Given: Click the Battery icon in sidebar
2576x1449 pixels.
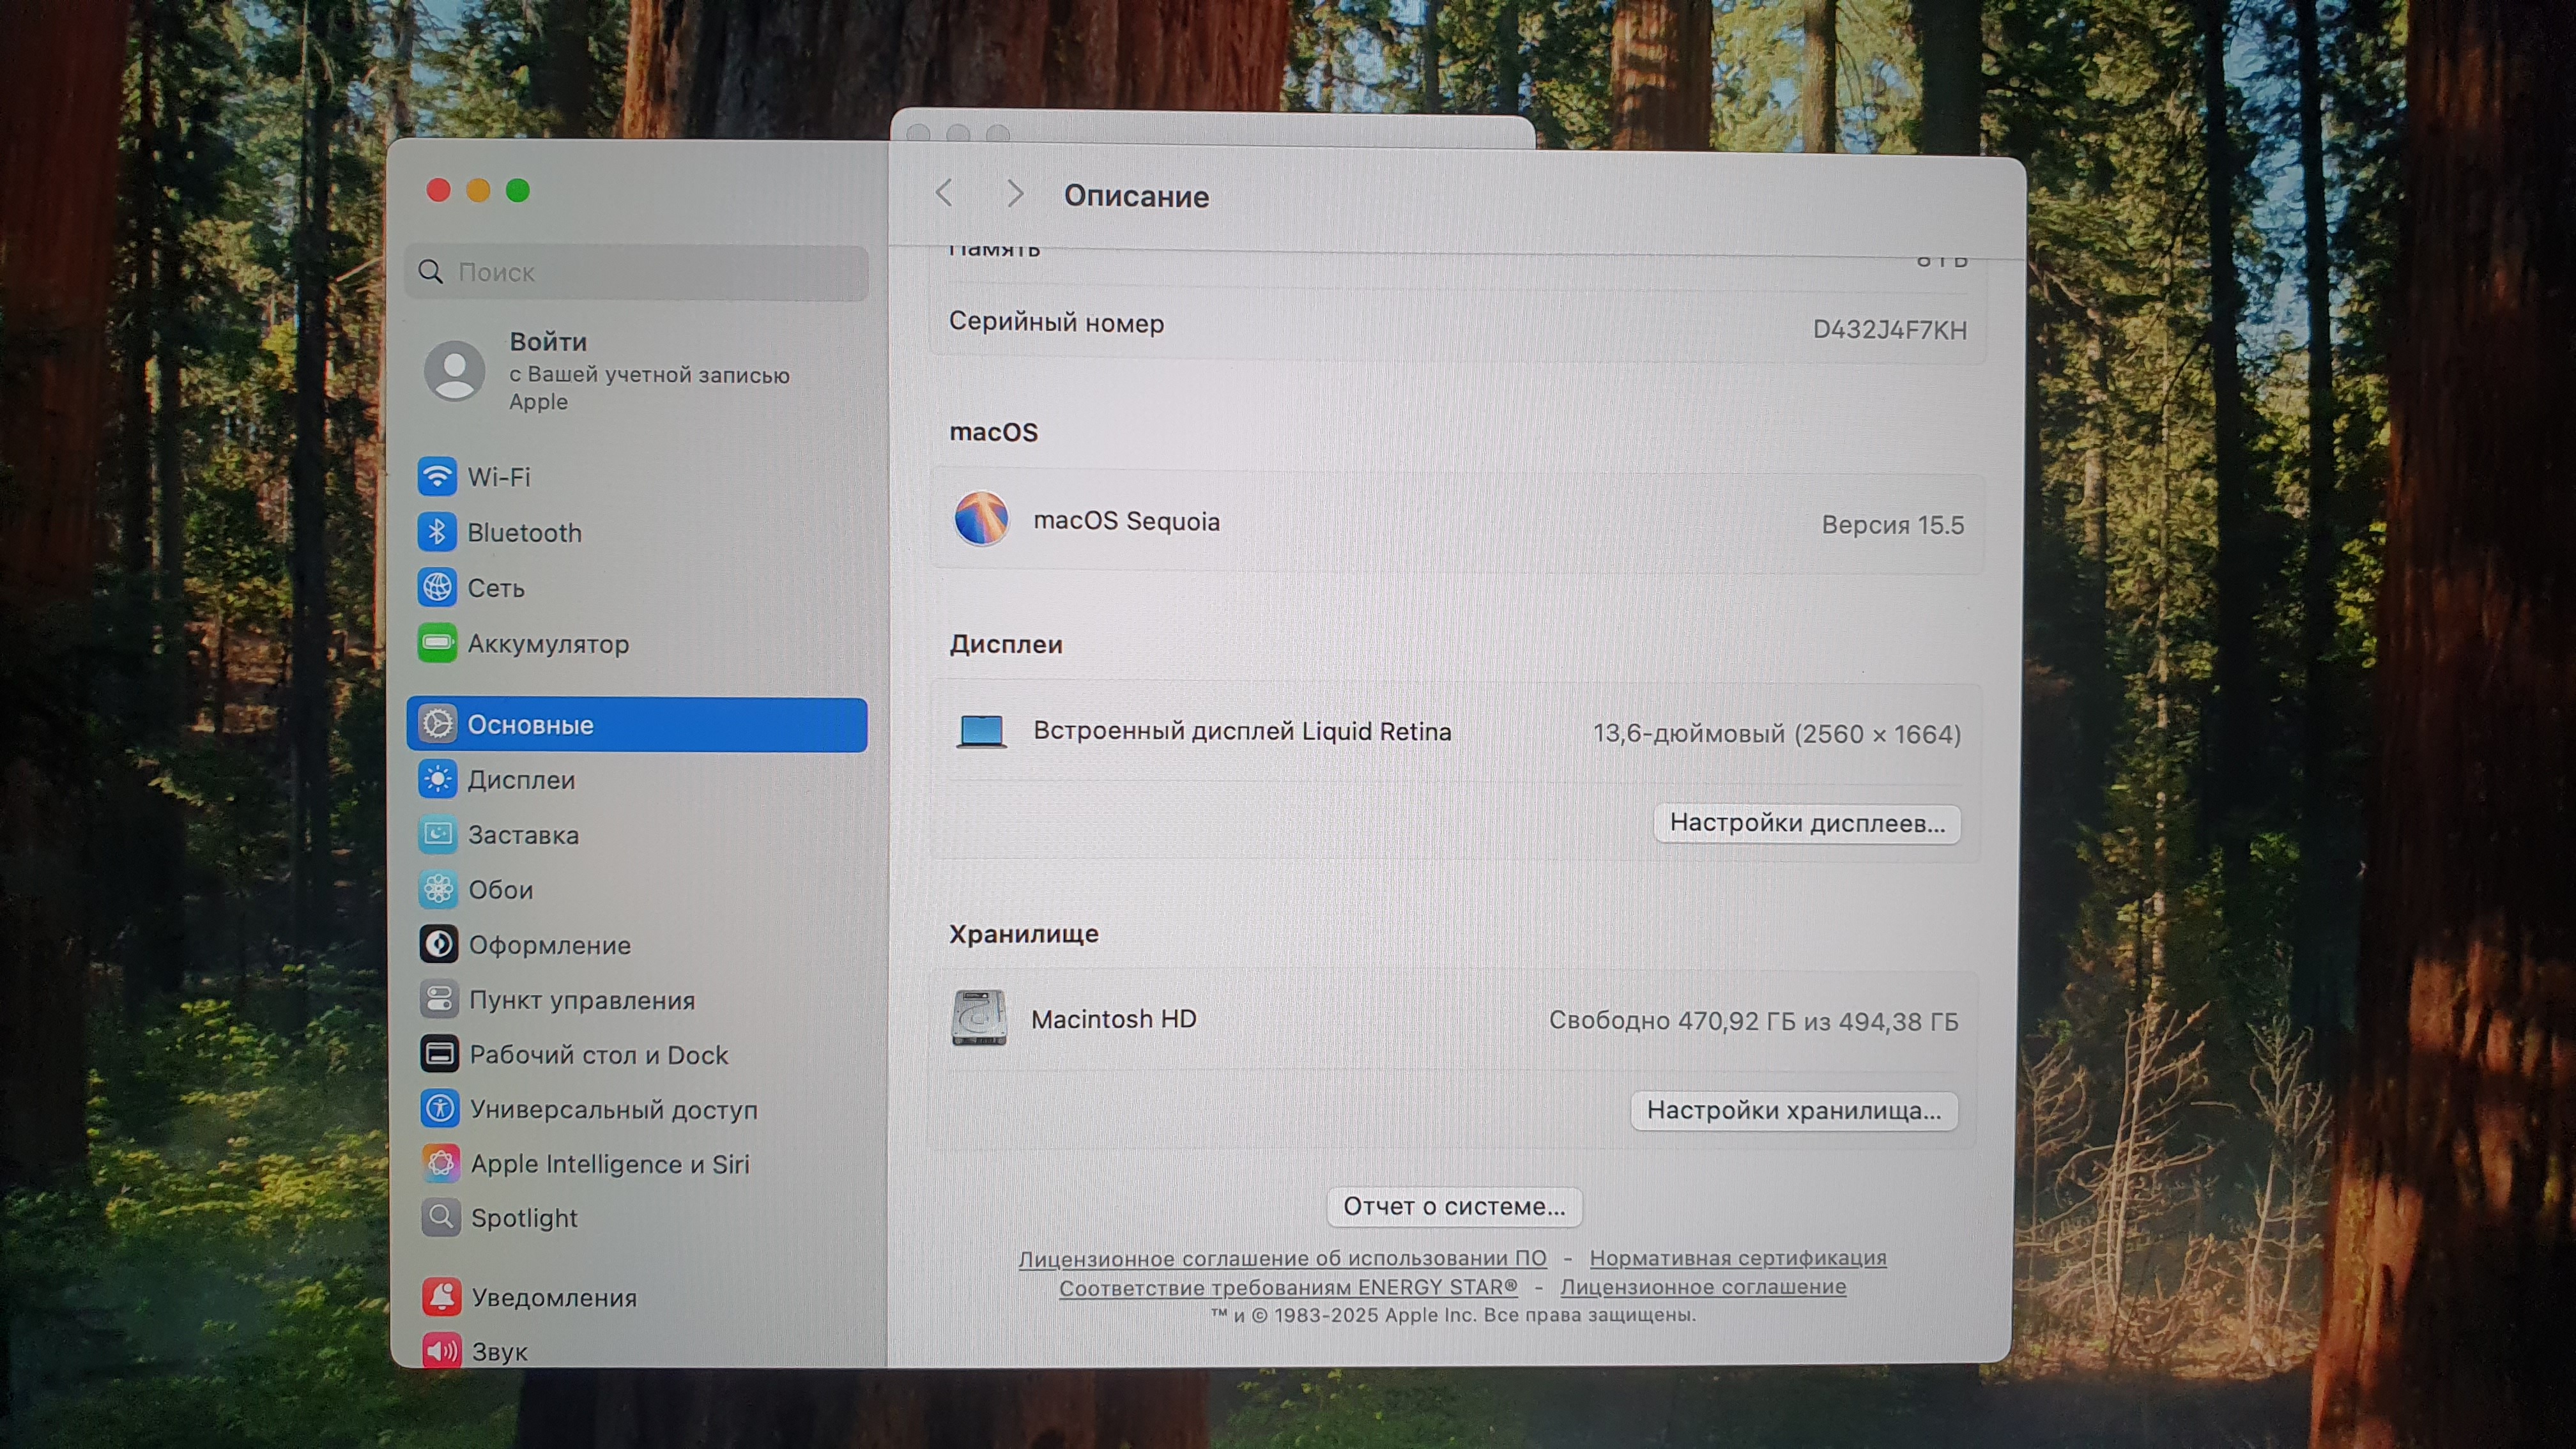Looking at the screenshot, I should (x=437, y=643).
